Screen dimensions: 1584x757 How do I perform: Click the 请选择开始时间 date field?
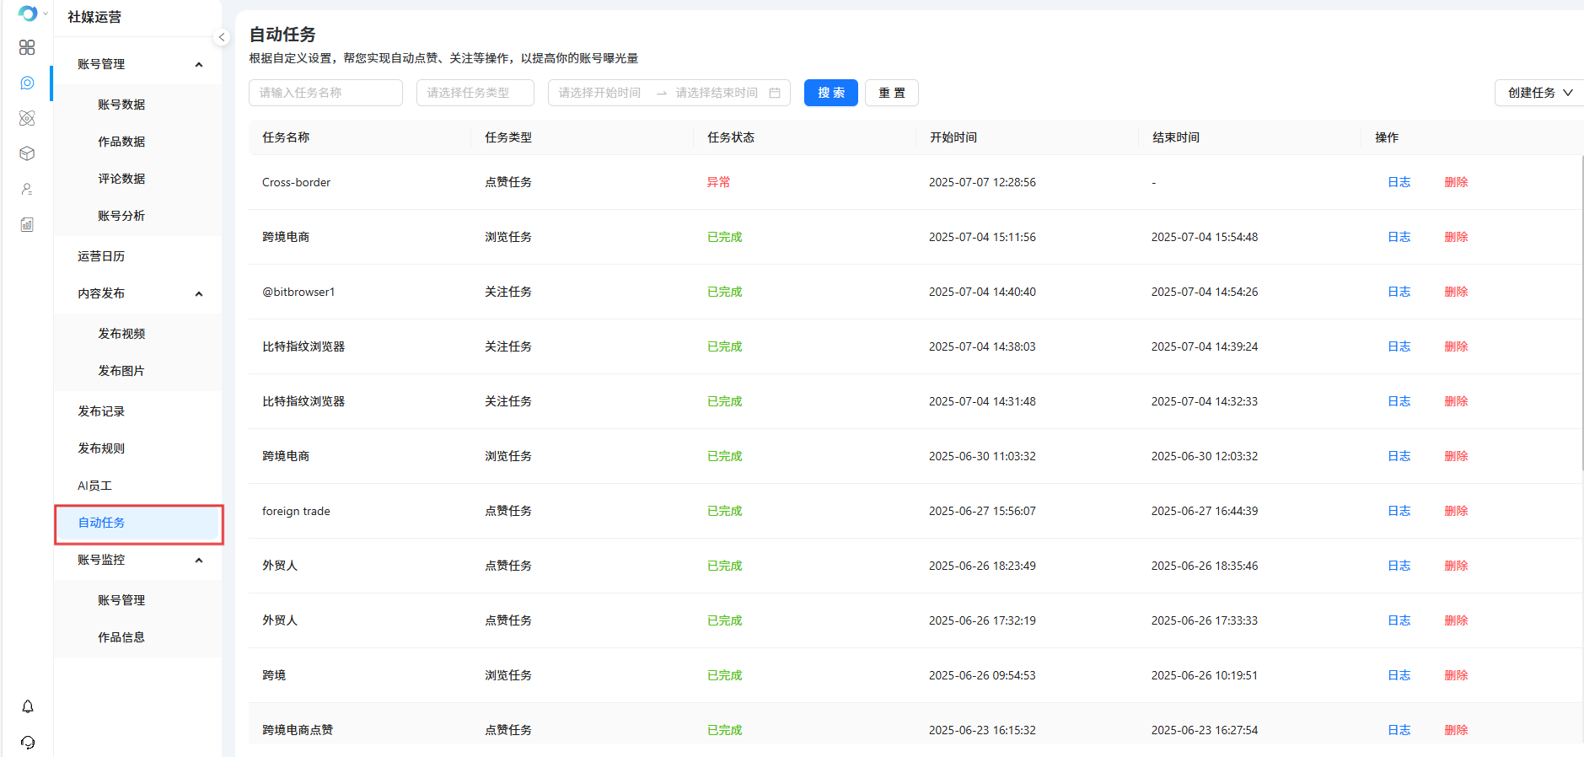pos(599,93)
